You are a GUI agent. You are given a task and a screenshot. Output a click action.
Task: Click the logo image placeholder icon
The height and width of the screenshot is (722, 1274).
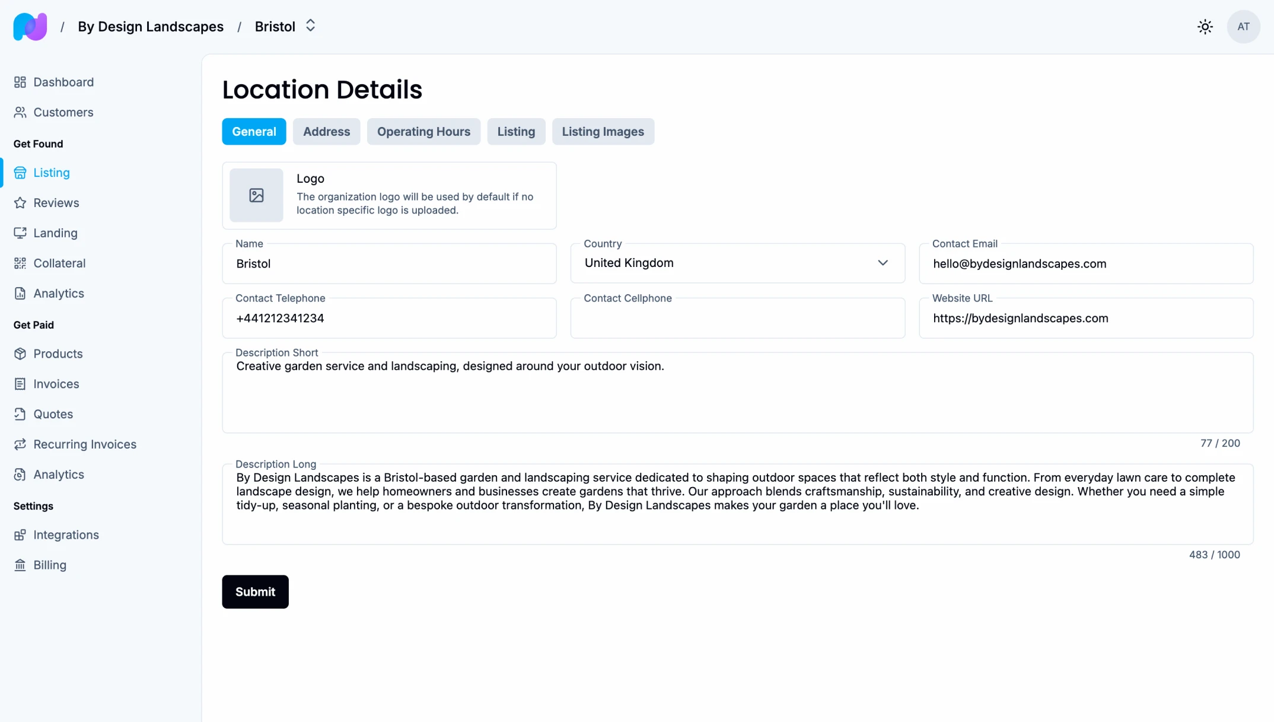(x=256, y=195)
